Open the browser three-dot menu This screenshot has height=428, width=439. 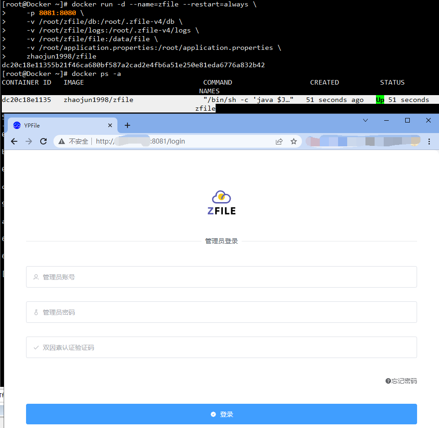[x=429, y=141]
